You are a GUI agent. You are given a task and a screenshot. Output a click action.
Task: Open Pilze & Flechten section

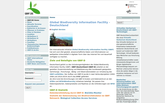(34, 32)
